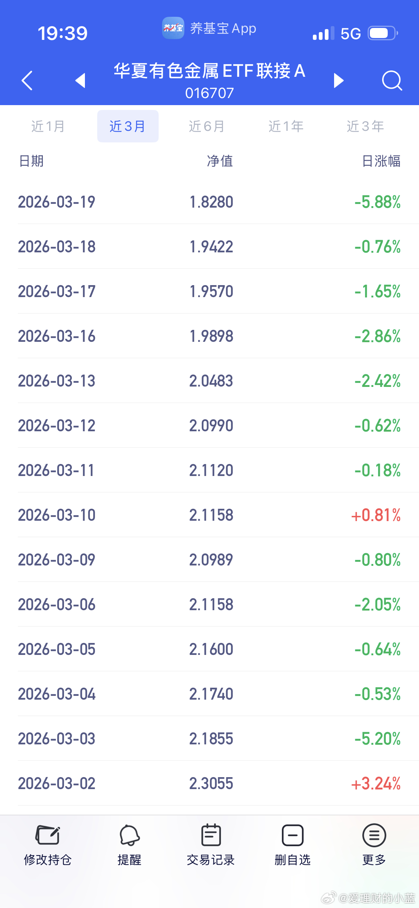Open 修改持仓 edit holdings icon
Viewport: 419px width, 908px height.
(48, 835)
